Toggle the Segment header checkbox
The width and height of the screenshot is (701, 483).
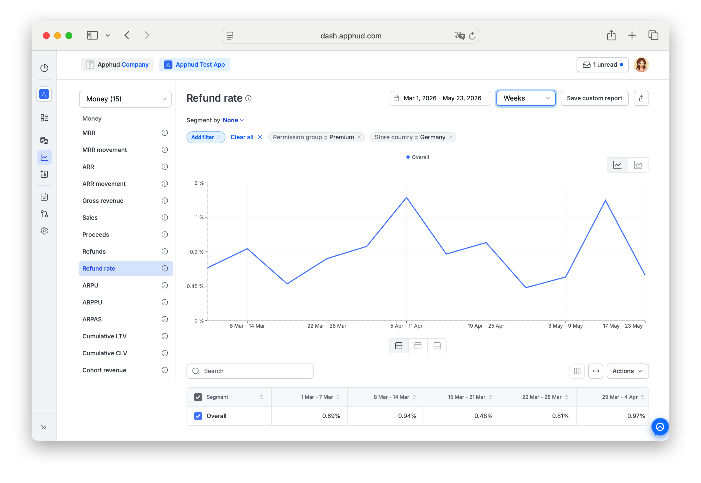click(198, 397)
